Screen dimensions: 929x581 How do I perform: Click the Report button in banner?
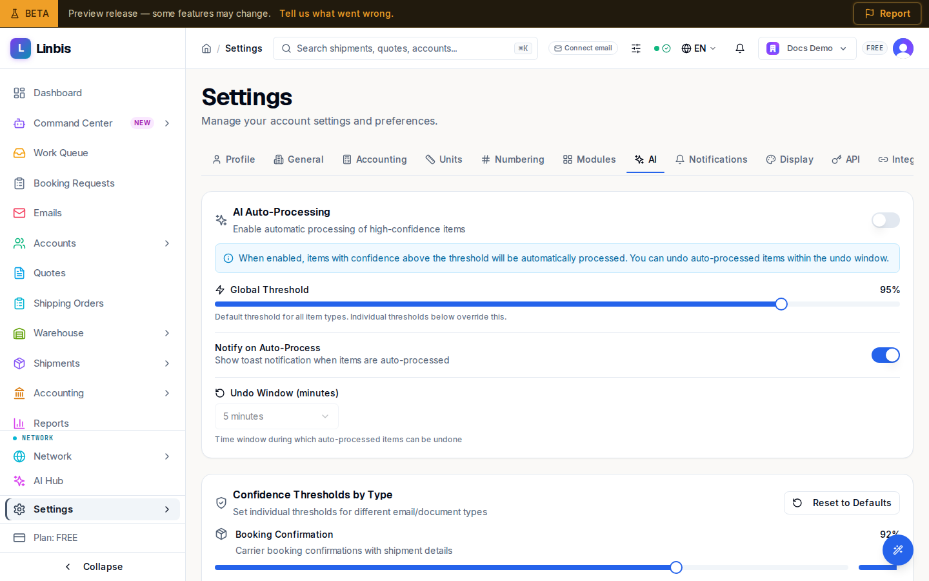(887, 14)
